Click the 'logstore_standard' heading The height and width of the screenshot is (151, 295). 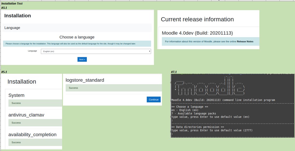85,80
